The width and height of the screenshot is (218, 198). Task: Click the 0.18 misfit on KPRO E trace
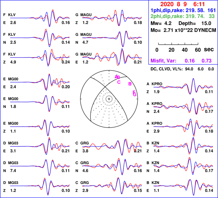(209, 131)
